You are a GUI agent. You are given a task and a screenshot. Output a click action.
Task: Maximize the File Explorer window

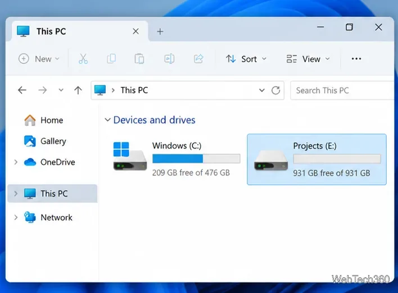[349, 27]
